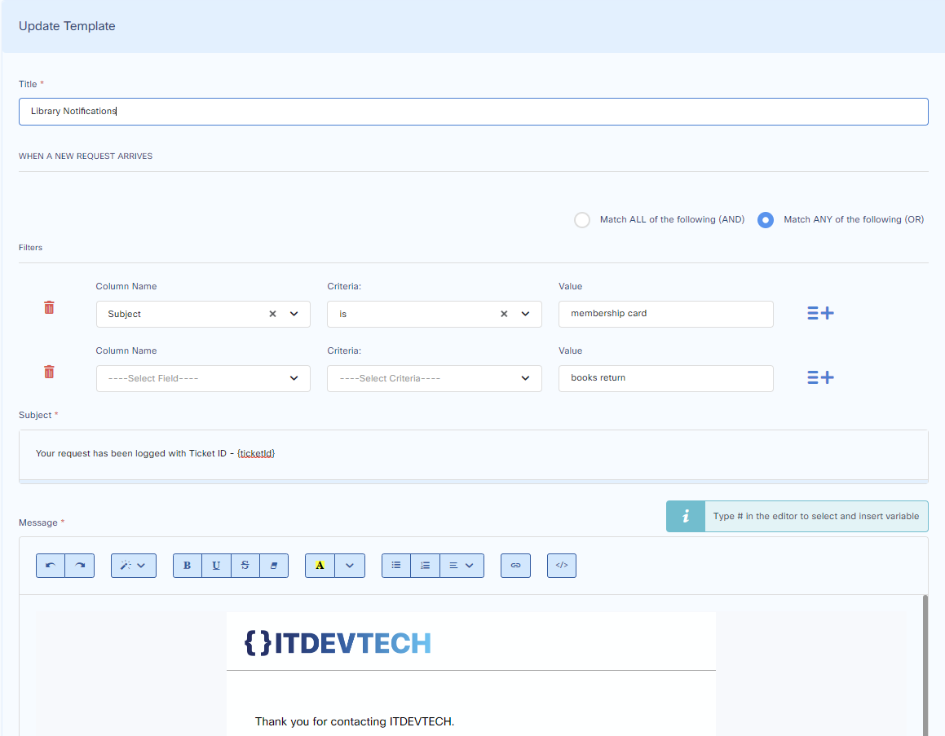This screenshot has height=736, width=945.
Task: Apply strikethrough formatting
Action: click(x=245, y=566)
